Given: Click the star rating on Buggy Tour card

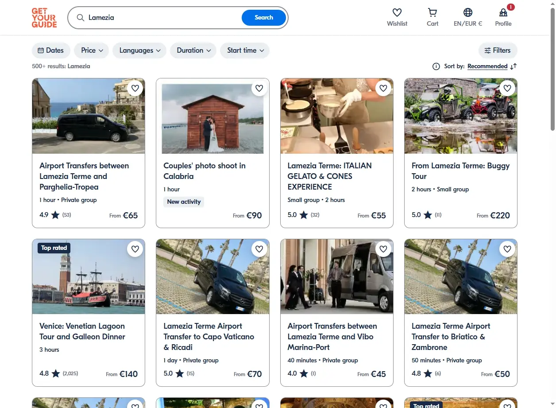Looking at the screenshot, I should pyautogui.click(x=427, y=215).
